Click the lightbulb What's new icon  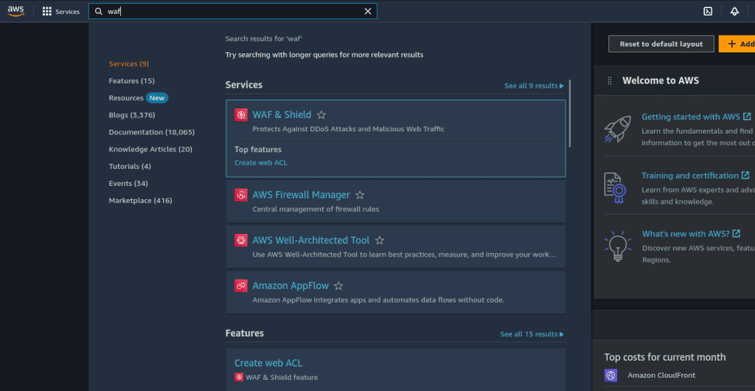pyautogui.click(x=617, y=246)
